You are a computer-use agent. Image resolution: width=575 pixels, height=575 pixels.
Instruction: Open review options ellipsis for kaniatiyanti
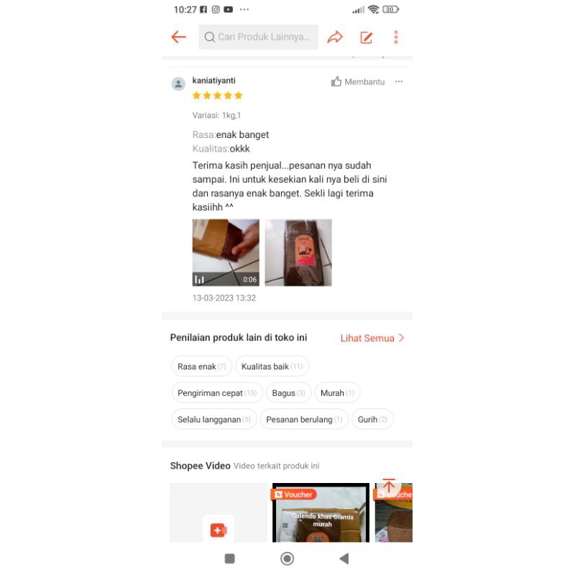pyautogui.click(x=399, y=81)
